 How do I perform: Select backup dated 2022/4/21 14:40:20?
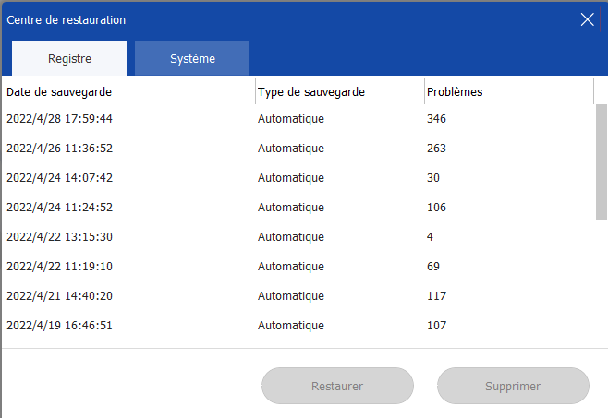coord(298,295)
